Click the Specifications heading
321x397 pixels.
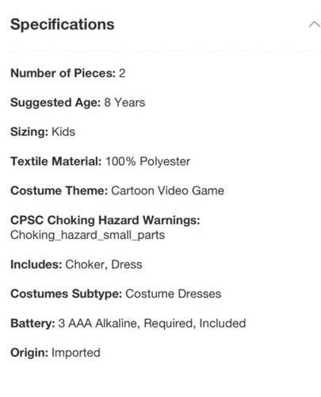coord(63,25)
